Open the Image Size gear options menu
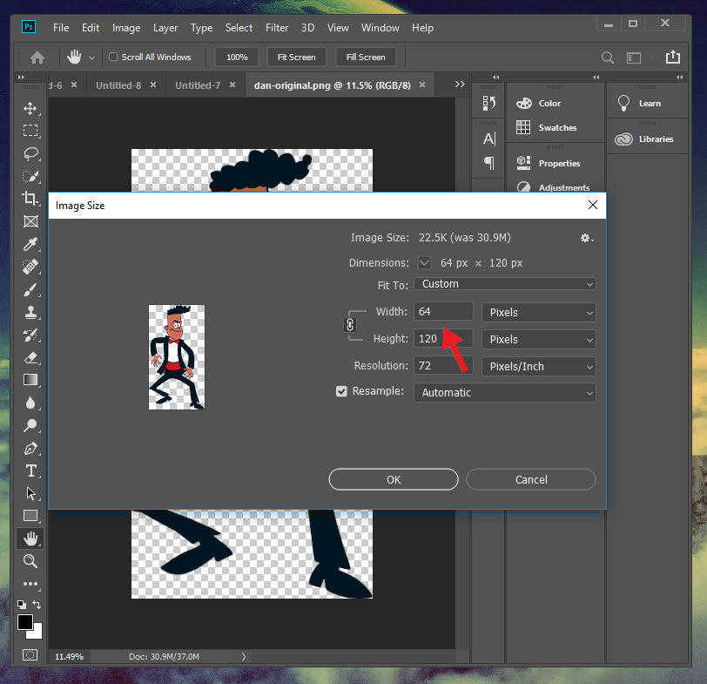The image size is (707, 684). pyautogui.click(x=587, y=238)
